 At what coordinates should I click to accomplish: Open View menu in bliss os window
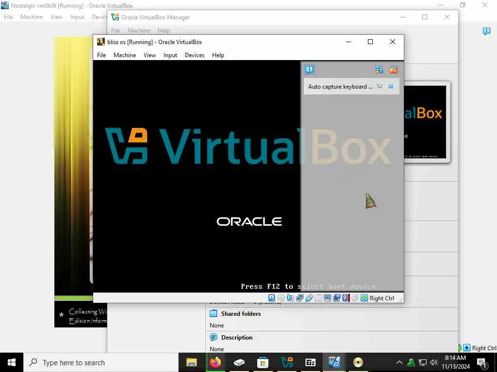[149, 55]
